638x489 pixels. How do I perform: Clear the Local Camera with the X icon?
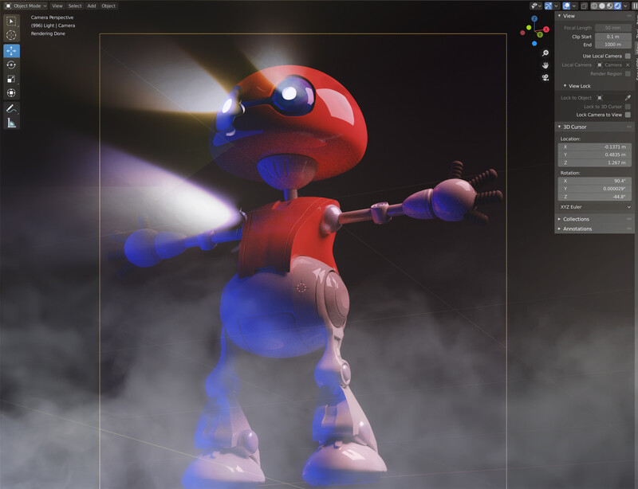[628, 65]
